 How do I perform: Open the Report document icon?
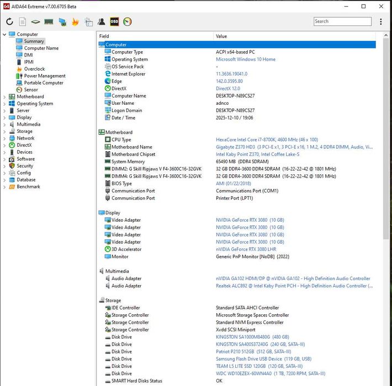(23, 22)
